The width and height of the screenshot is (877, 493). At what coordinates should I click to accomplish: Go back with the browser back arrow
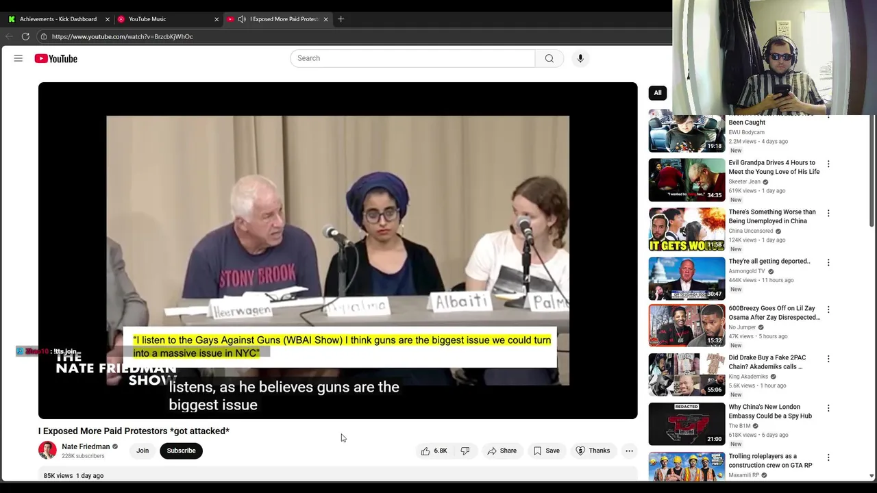click(9, 36)
